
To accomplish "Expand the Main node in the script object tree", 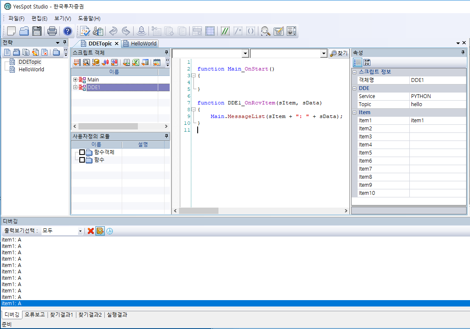I will [x=76, y=80].
